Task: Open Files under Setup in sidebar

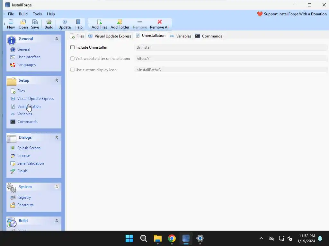Action: (x=21, y=91)
